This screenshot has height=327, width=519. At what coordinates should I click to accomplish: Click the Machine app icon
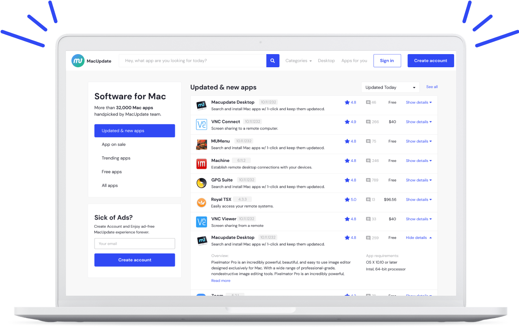201,163
